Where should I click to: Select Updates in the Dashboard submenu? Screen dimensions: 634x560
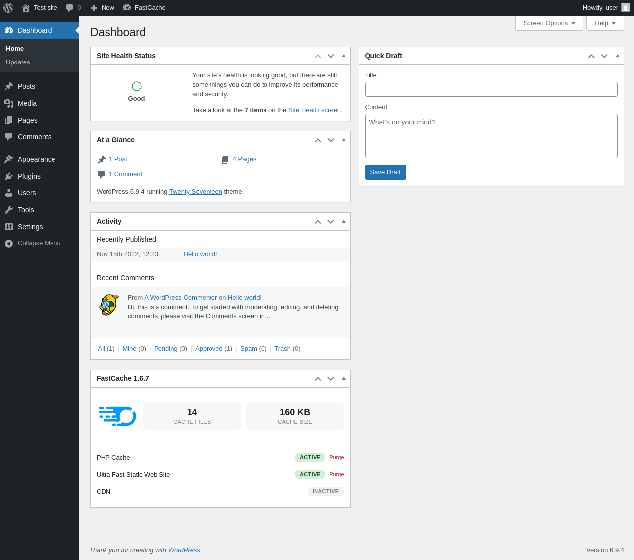click(18, 62)
